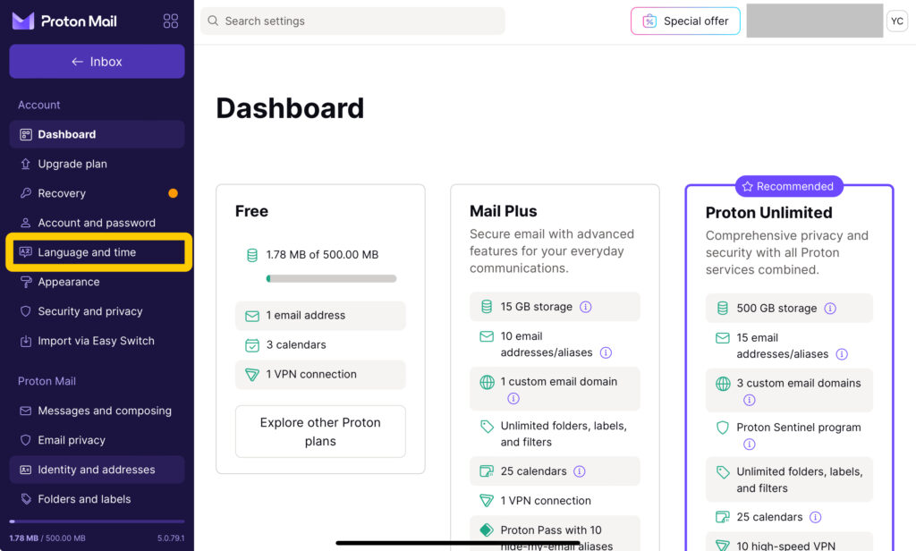
Task: Click Explore other Proton plans button
Action: [320, 432]
